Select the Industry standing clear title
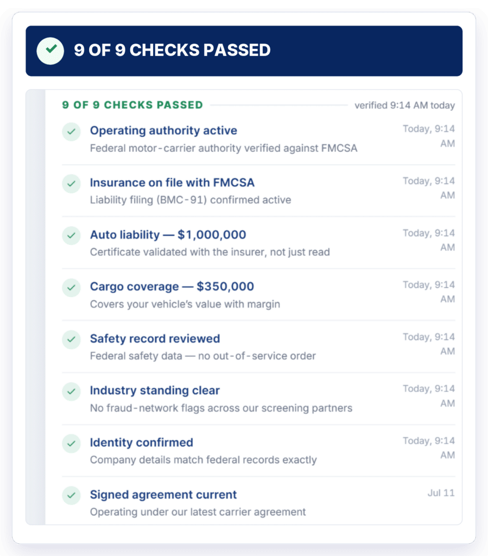488x556 pixels. [155, 390]
